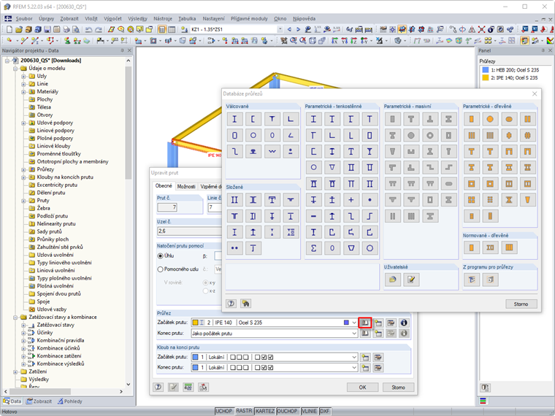Select circular hollow section icon in Válcované

click(253, 135)
